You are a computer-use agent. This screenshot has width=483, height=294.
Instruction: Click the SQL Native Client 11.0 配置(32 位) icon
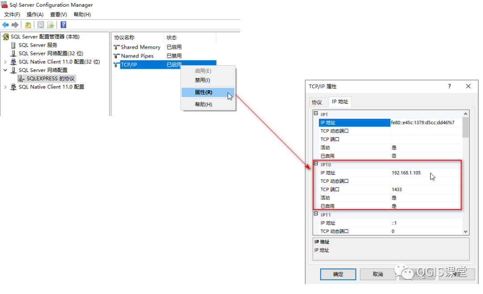pyautogui.click(x=13, y=62)
